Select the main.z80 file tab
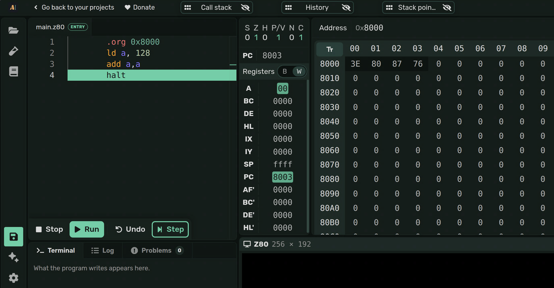Screen dimensions: 554x288 click(x=60, y=27)
